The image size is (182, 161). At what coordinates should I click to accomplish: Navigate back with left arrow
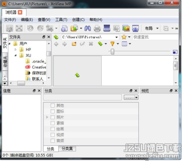tap(56, 44)
